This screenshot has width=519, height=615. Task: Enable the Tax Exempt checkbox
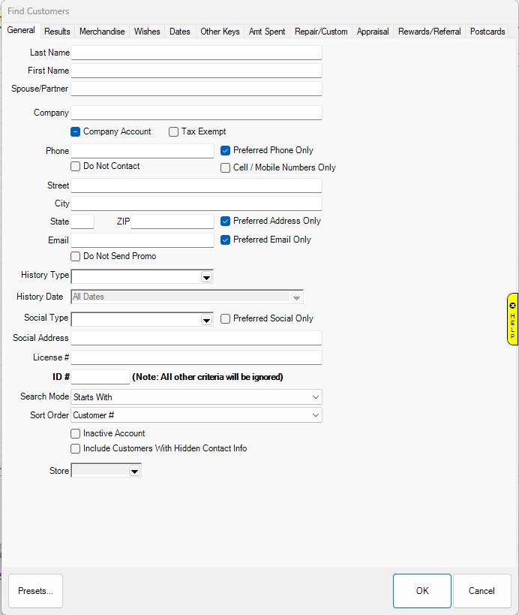[x=174, y=132]
